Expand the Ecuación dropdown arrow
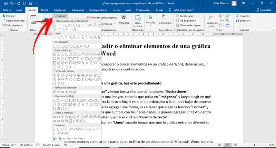 [x=252, y=16]
